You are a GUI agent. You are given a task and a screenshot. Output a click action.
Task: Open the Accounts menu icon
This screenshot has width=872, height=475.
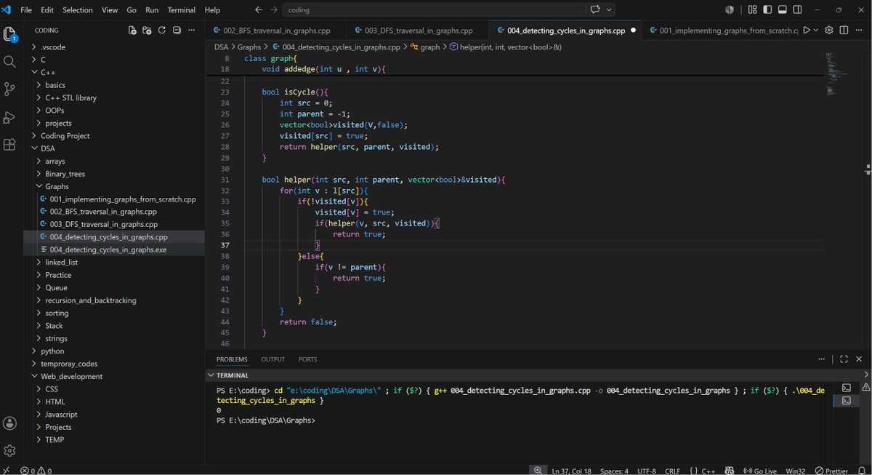pyautogui.click(x=10, y=423)
